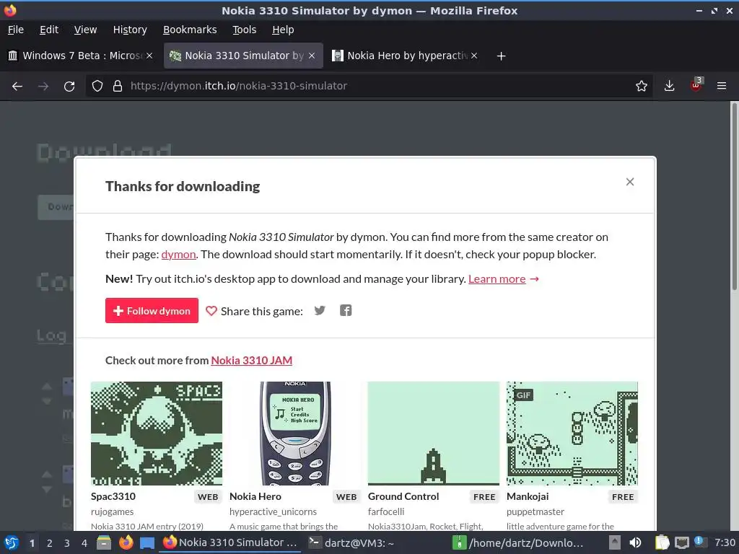Click the Mankojai game title
The image size is (739, 554).
tap(528, 496)
